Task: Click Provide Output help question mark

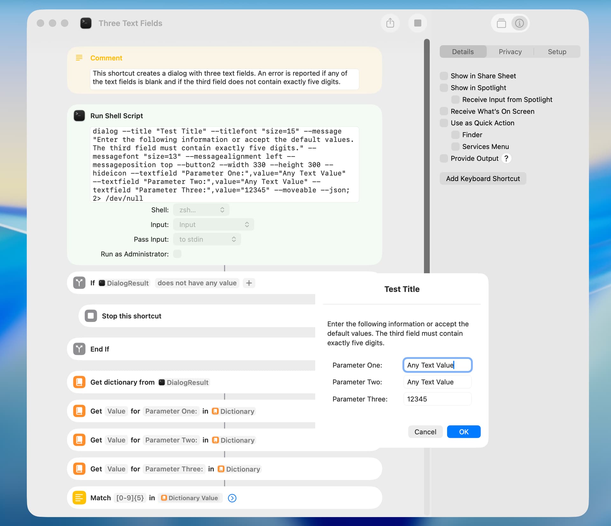Action: (506, 158)
